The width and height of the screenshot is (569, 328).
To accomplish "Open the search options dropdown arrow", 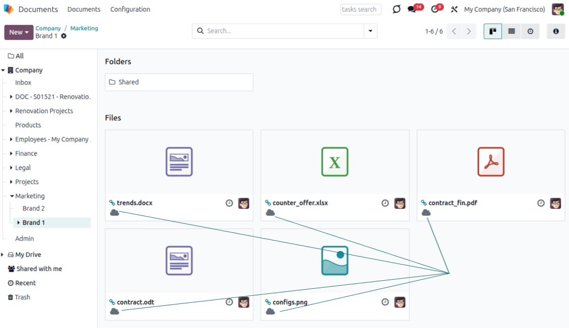I will tap(371, 31).
